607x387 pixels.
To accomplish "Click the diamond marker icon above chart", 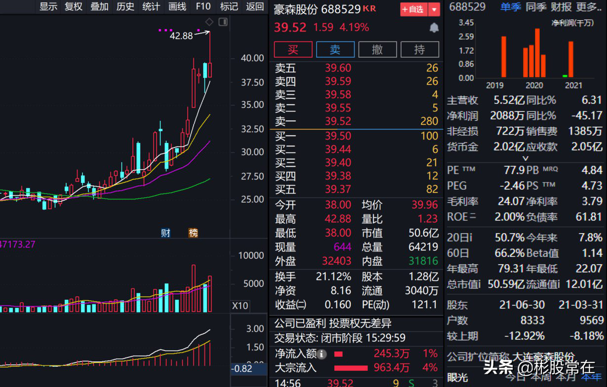I will point(209,22).
